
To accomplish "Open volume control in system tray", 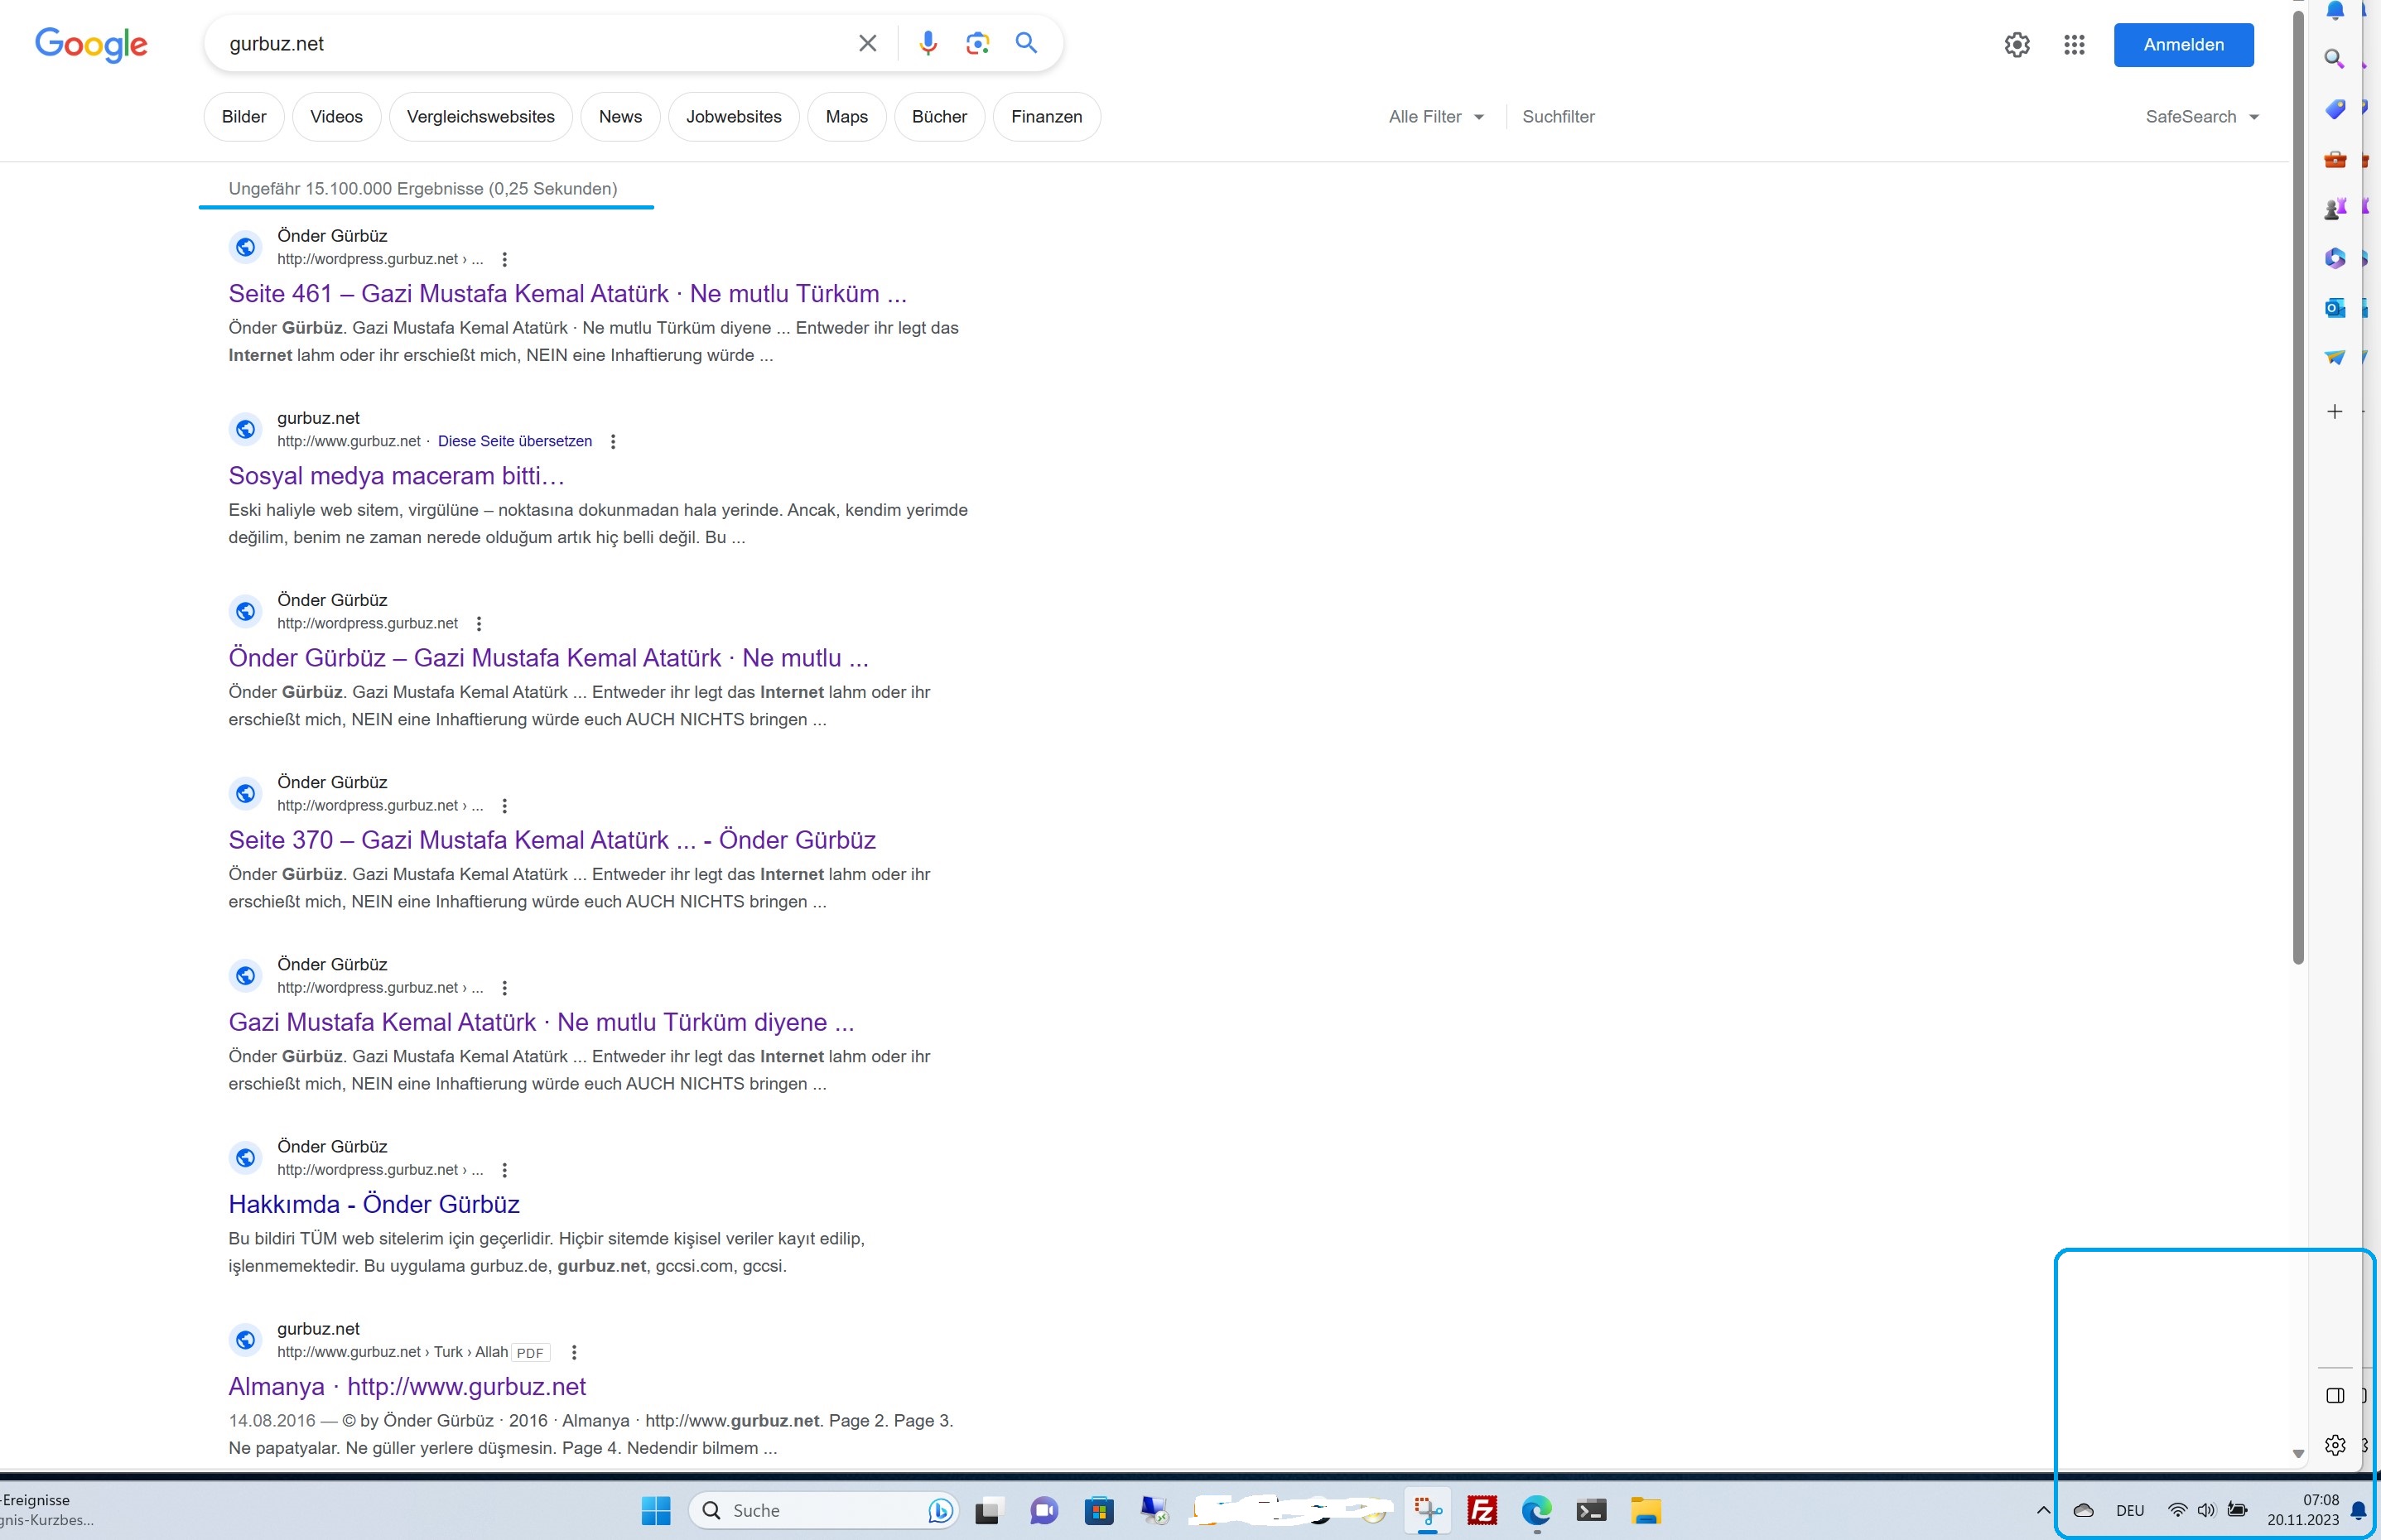I will (x=2206, y=1510).
